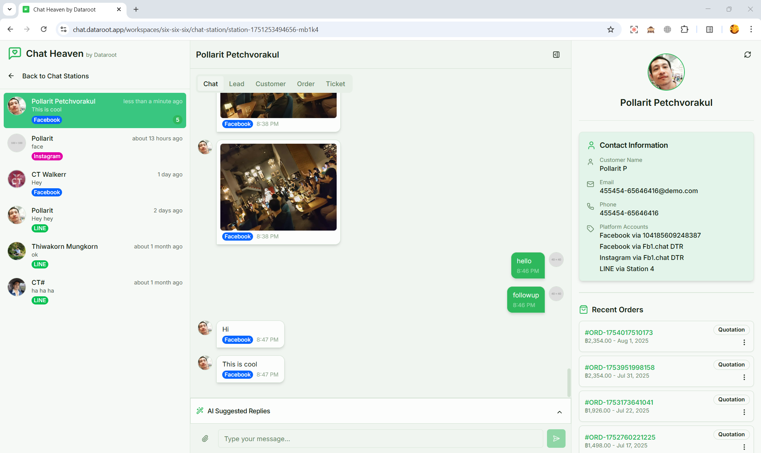761x453 pixels.
Task: Click the Contact Information person icon
Action: point(591,145)
